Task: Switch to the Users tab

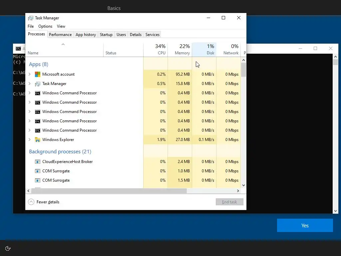Action: point(121,35)
